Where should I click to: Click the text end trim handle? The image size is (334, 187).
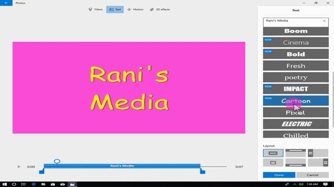click(202, 171)
